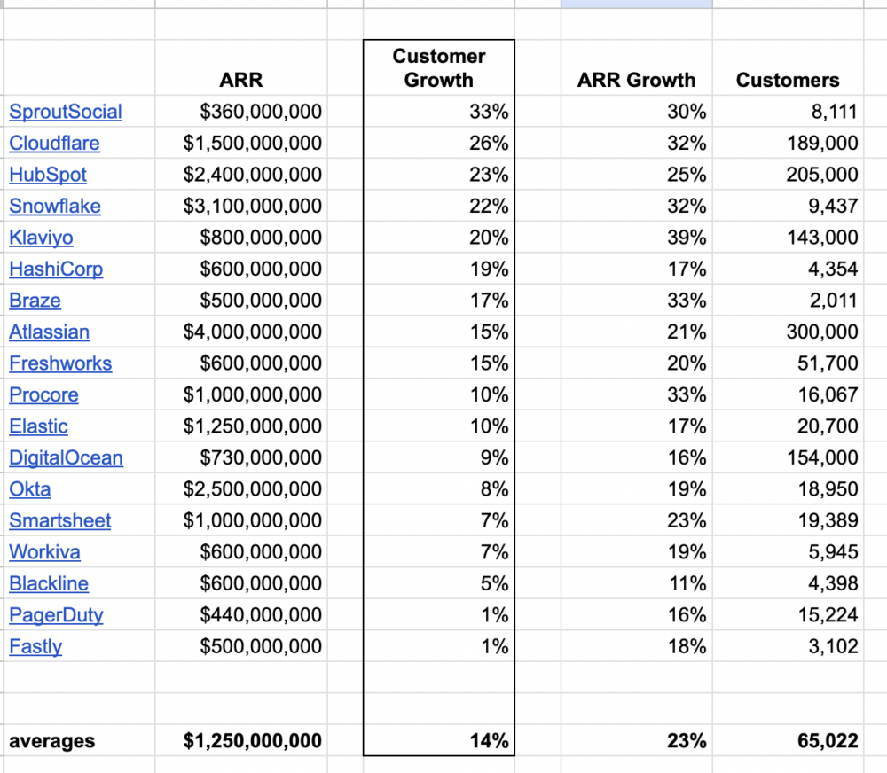The image size is (887, 773).
Task: Open the SproutSocial hyperlink
Action: 65,112
